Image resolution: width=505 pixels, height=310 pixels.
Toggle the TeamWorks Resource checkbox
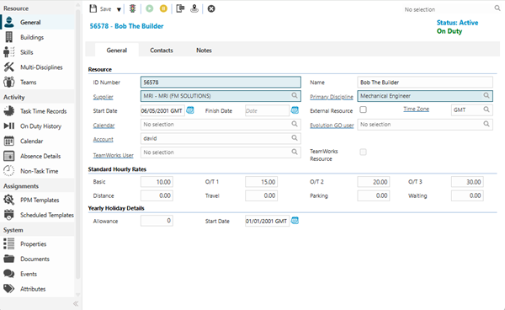[364, 152]
